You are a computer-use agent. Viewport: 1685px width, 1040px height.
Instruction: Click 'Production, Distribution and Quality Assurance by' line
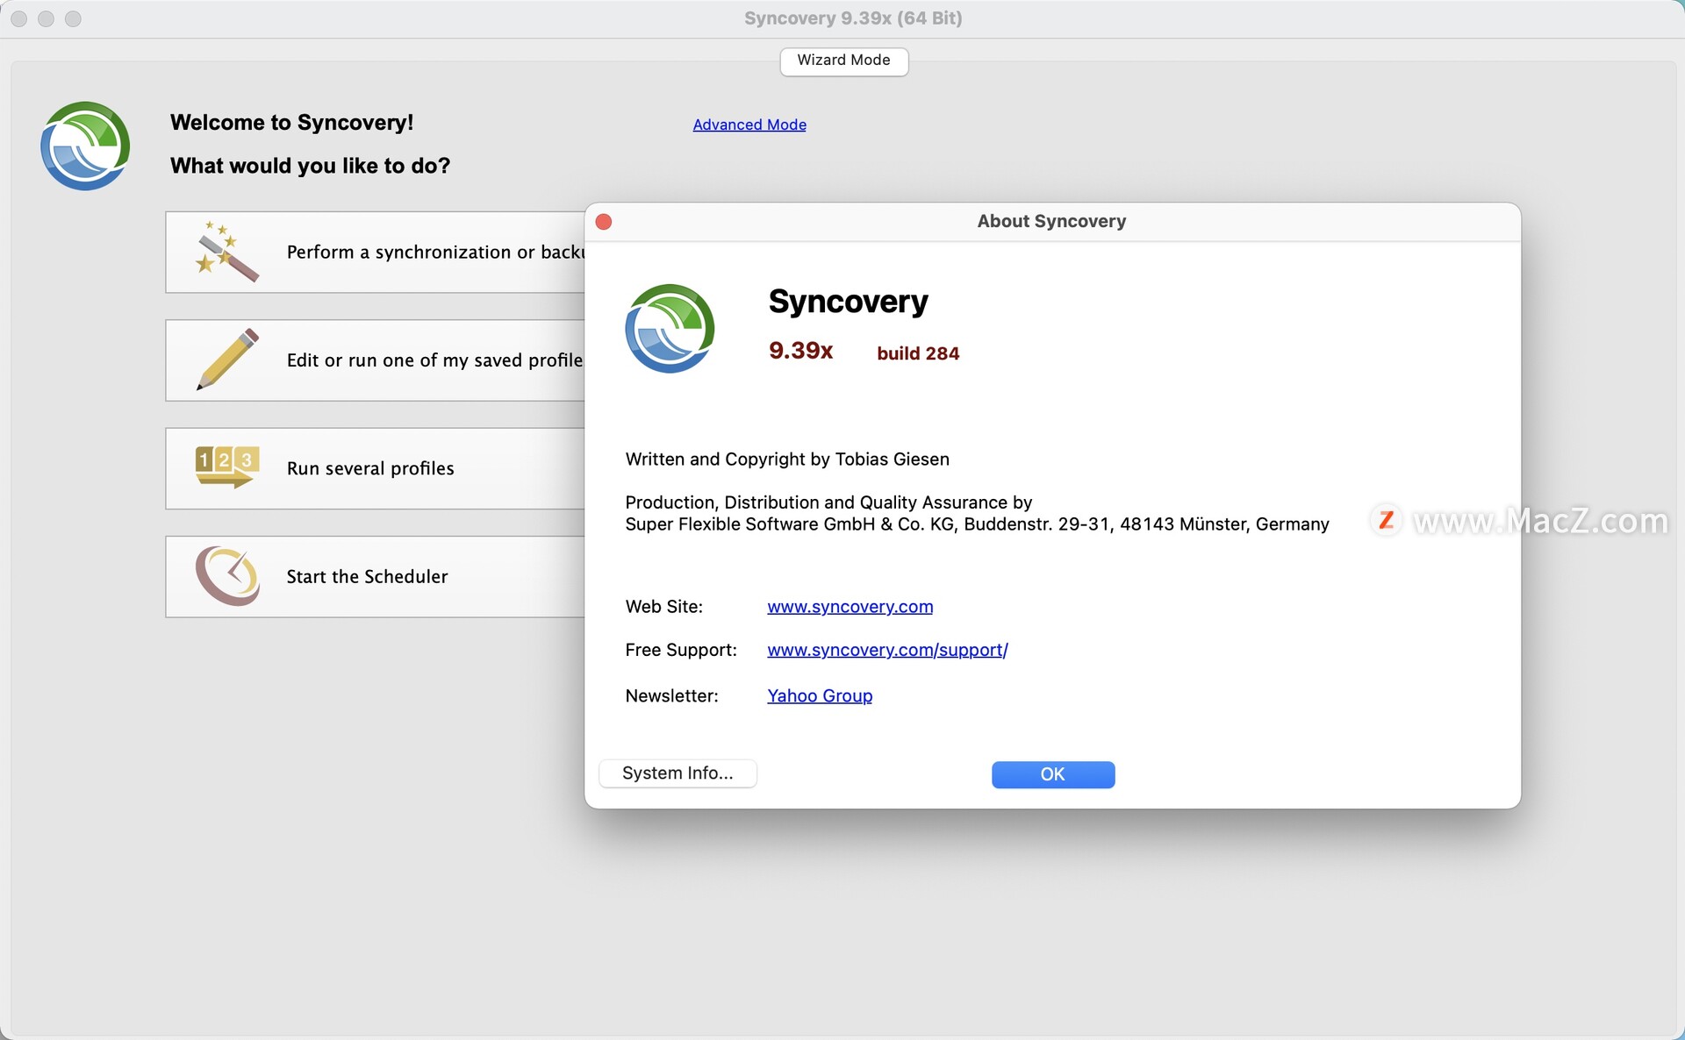click(828, 502)
